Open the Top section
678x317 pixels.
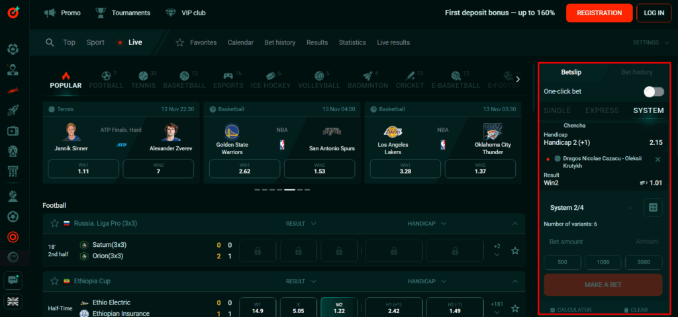pos(69,42)
